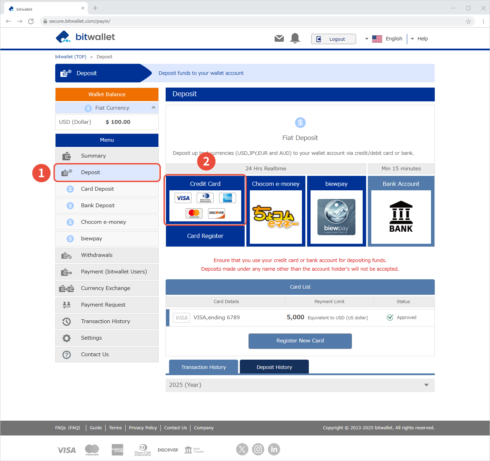Expand the 2025 (Year) dropdown
This screenshot has height=461, width=490.
(x=300, y=385)
